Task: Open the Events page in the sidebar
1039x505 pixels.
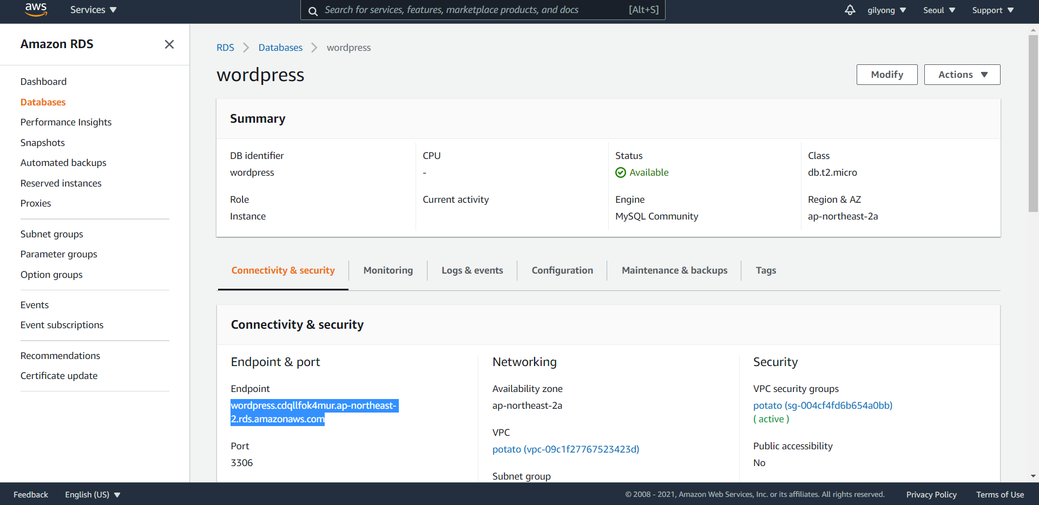Action: 35,305
